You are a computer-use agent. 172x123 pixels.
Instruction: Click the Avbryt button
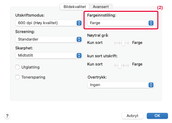[x=132, y=116]
